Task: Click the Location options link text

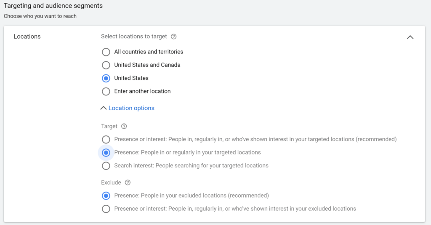Action: 131,108
